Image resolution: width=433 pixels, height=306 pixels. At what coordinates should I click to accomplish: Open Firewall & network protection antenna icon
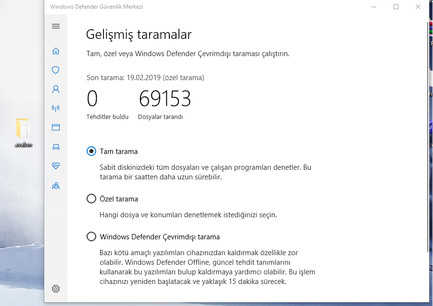[x=56, y=108]
